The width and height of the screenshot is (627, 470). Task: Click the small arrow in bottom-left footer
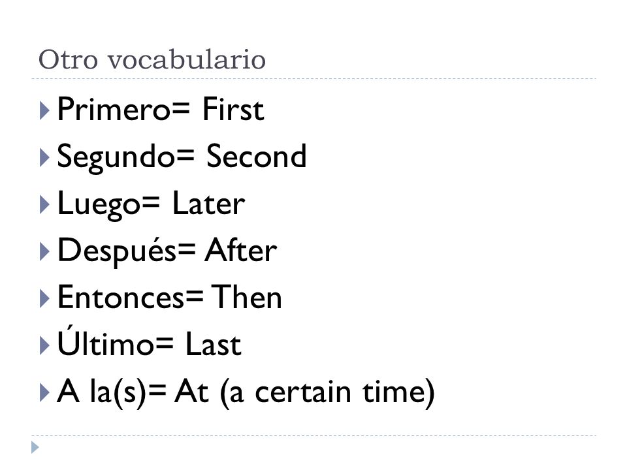[35, 447]
